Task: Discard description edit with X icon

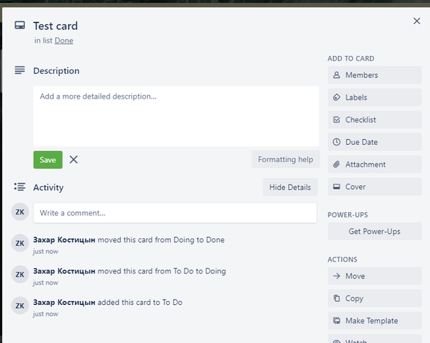Action: tap(73, 159)
